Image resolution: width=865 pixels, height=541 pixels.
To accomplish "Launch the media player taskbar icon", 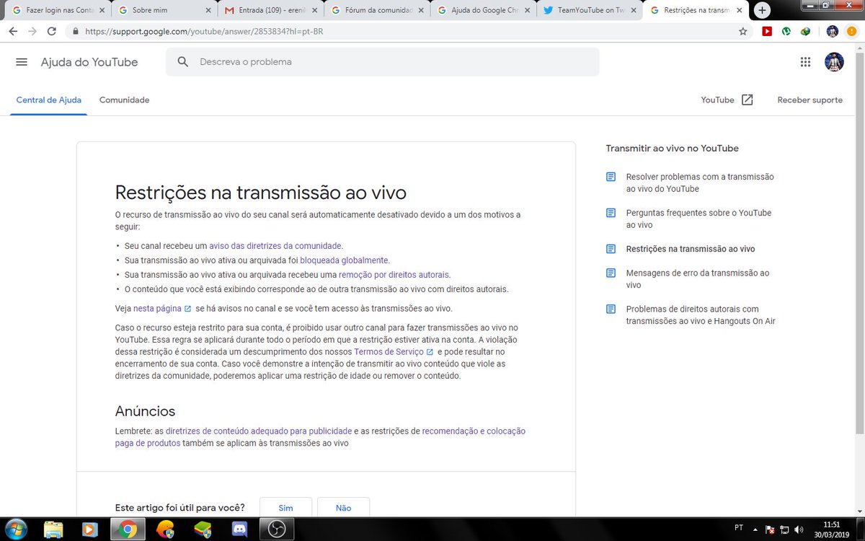I will pos(91,529).
